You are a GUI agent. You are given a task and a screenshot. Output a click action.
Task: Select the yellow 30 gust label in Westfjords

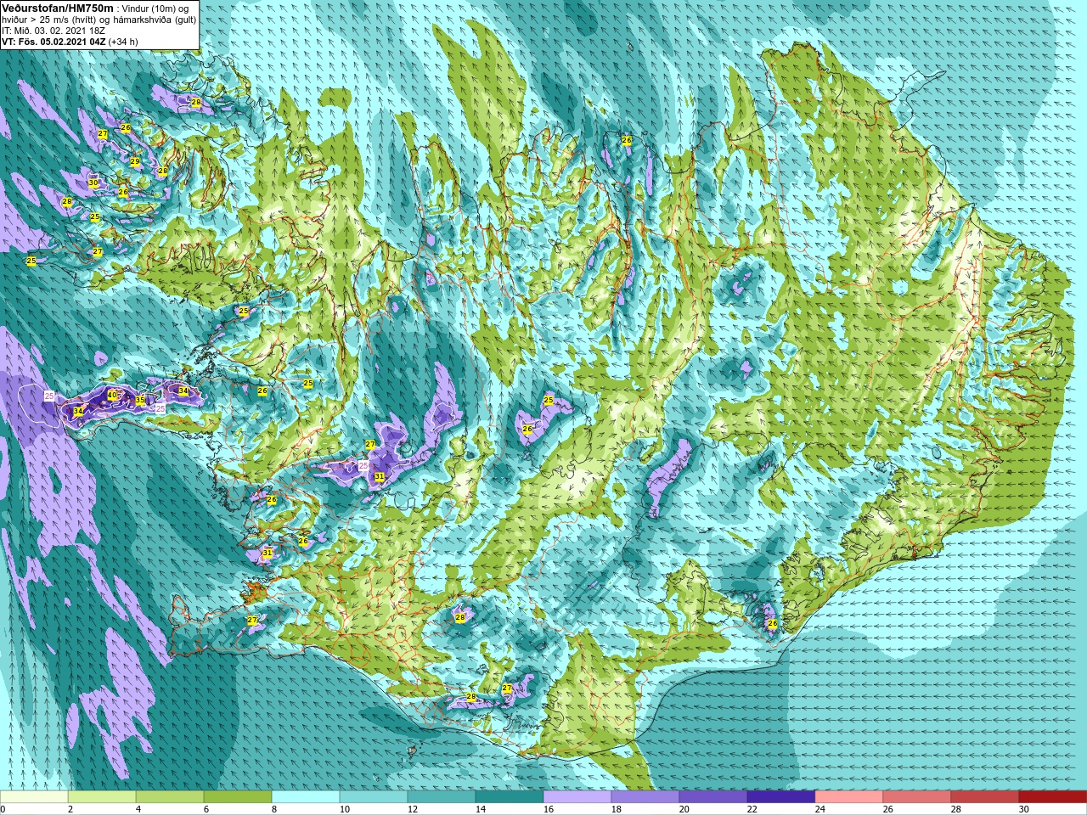(93, 183)
